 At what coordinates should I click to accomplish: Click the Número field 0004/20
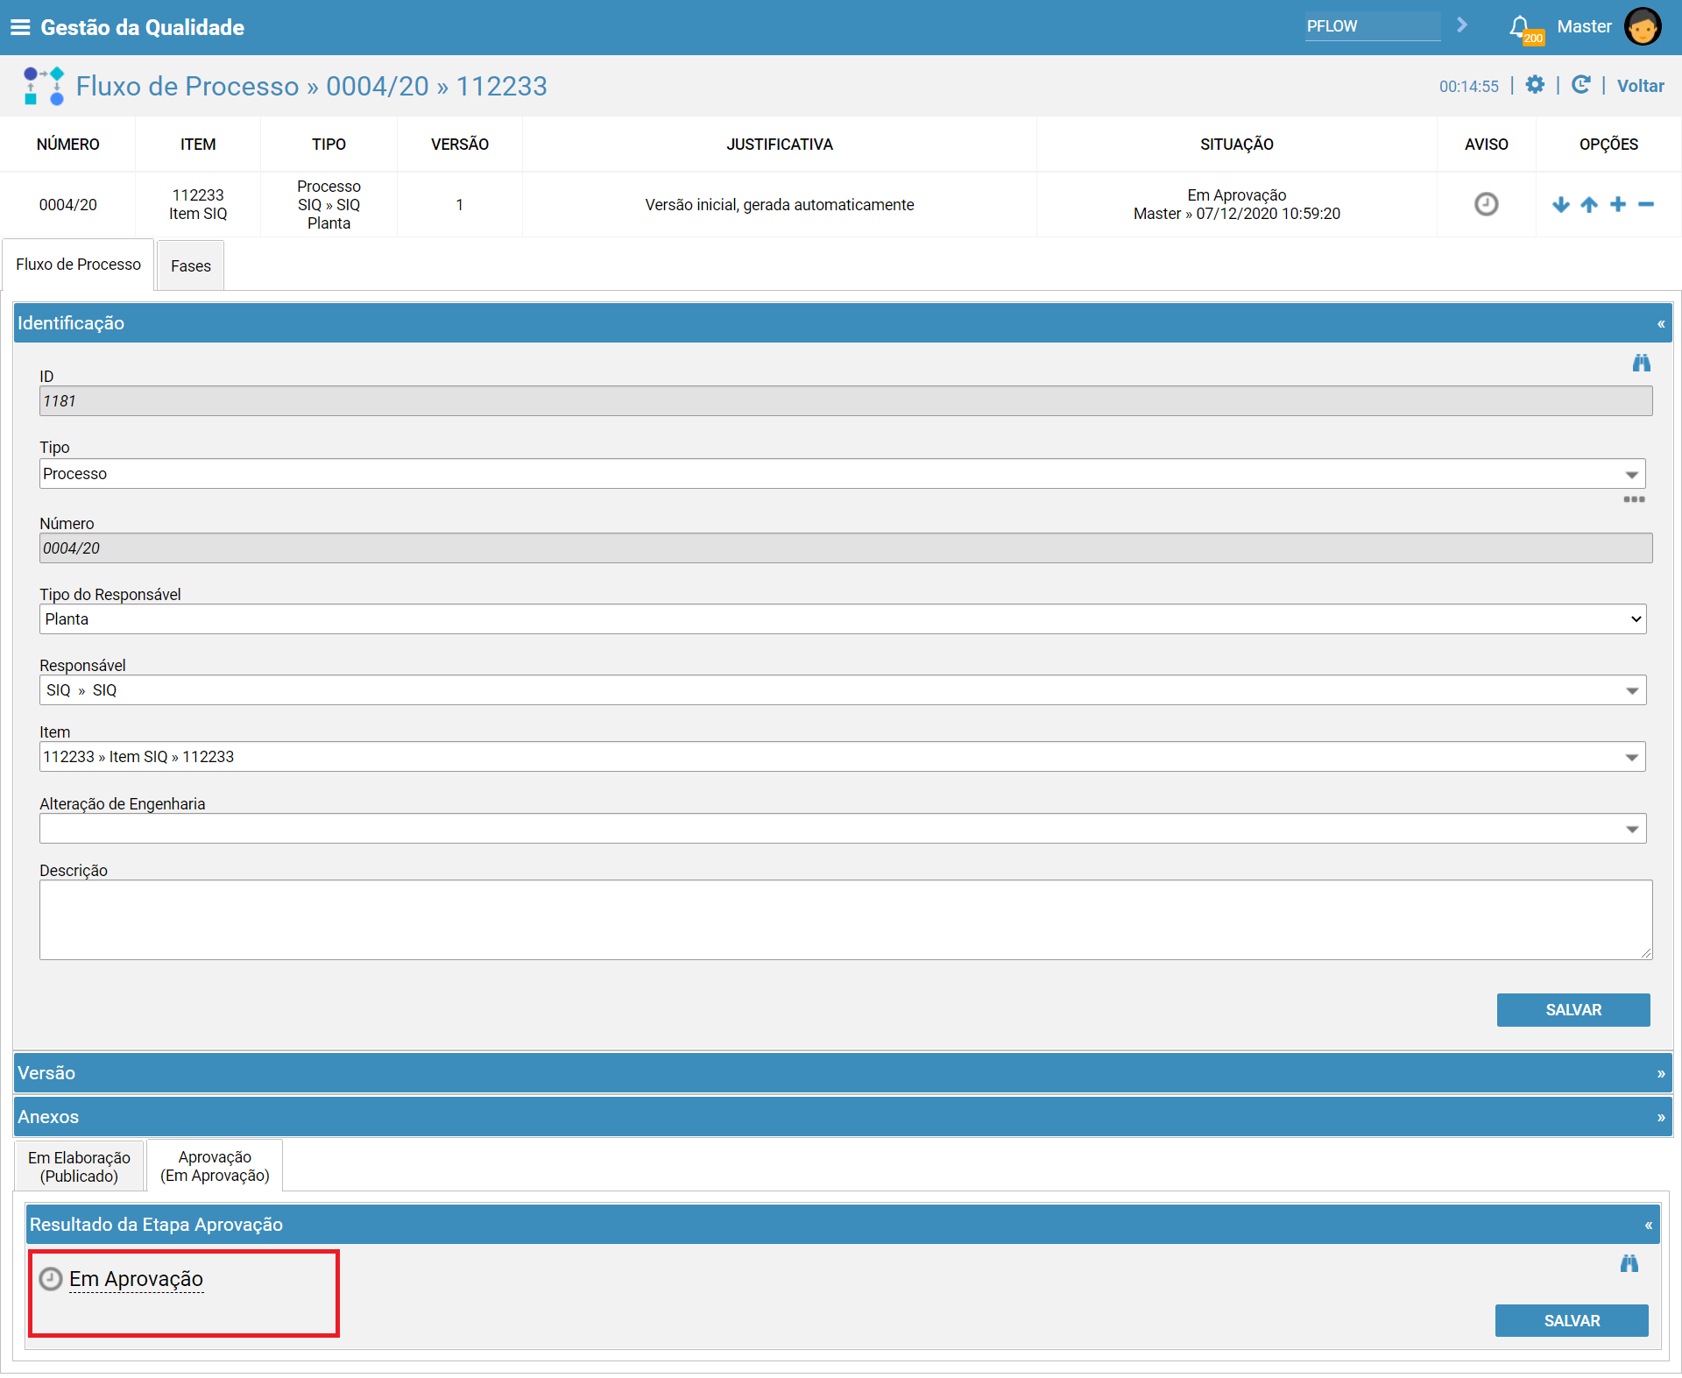[845, 548]
